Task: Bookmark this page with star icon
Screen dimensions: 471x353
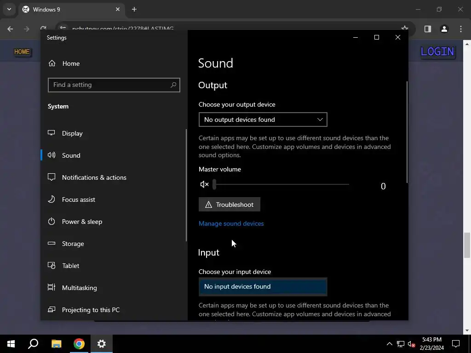Action: tap(405, 29)
